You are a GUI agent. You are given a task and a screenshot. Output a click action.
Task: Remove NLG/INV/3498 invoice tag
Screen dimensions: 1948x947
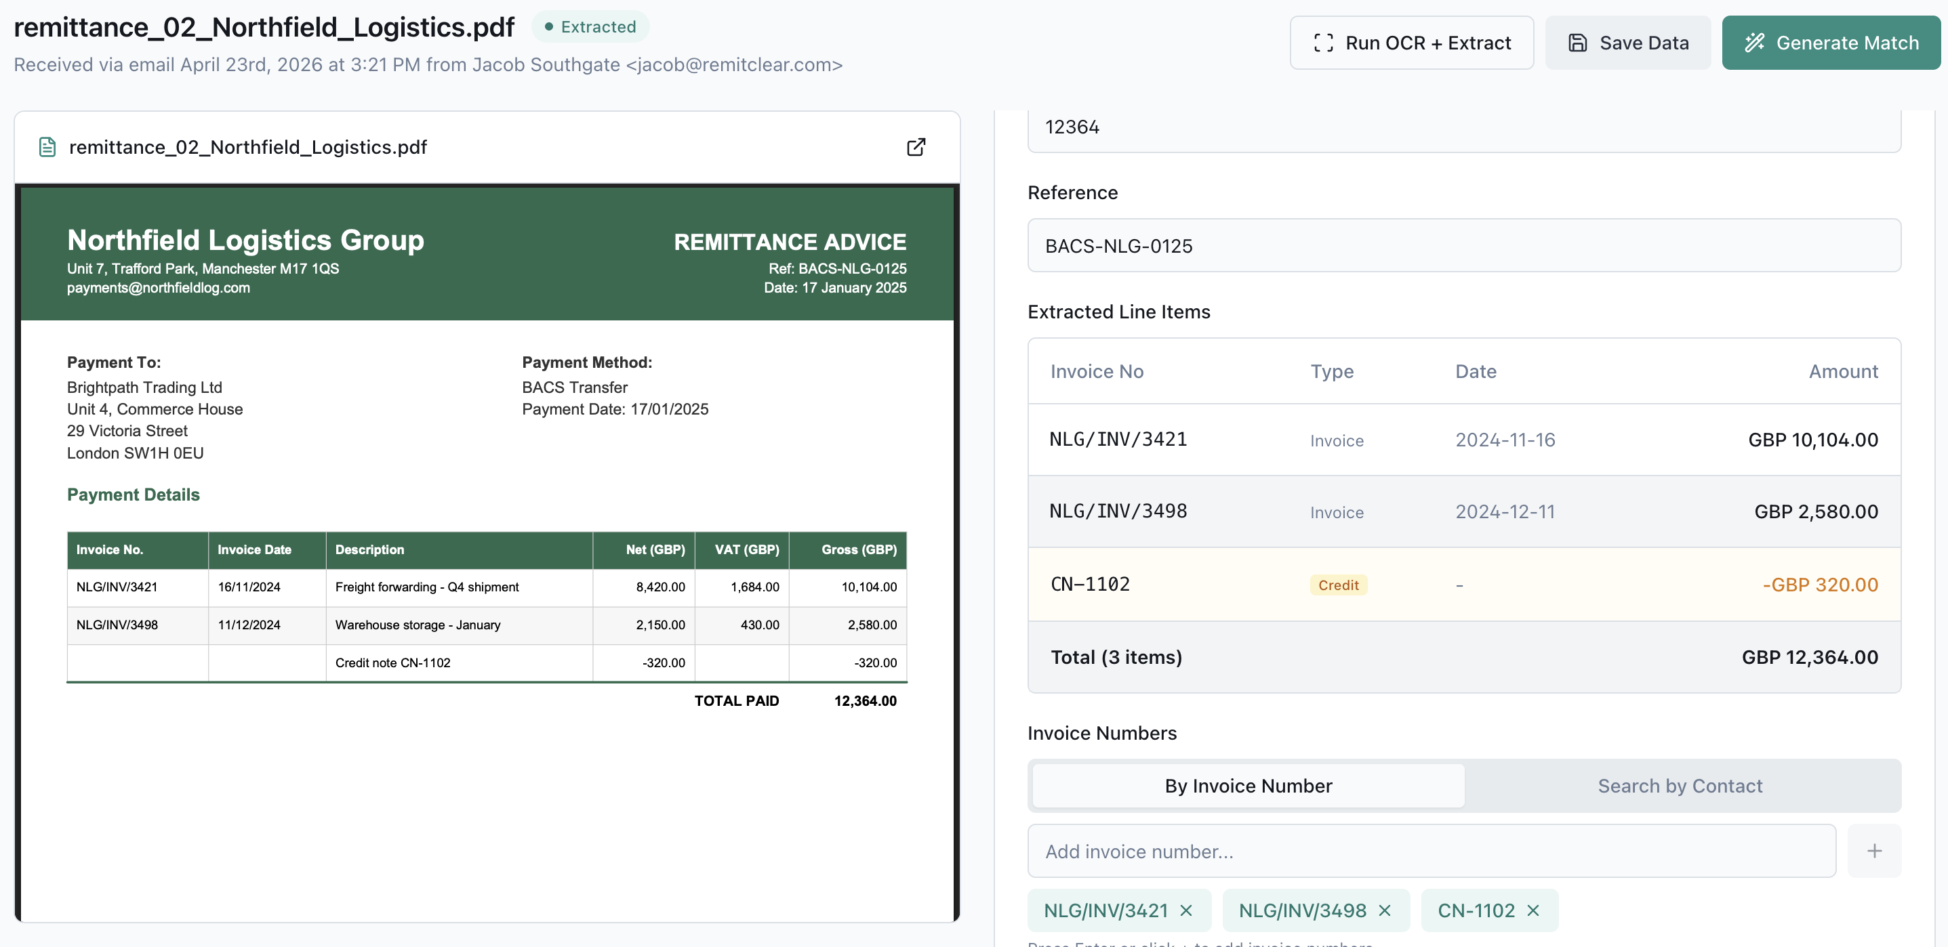[x=1385, y=910]
